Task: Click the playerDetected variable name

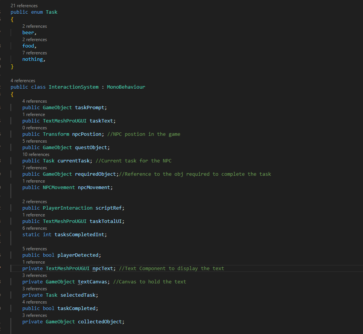Action: point(78,255)
